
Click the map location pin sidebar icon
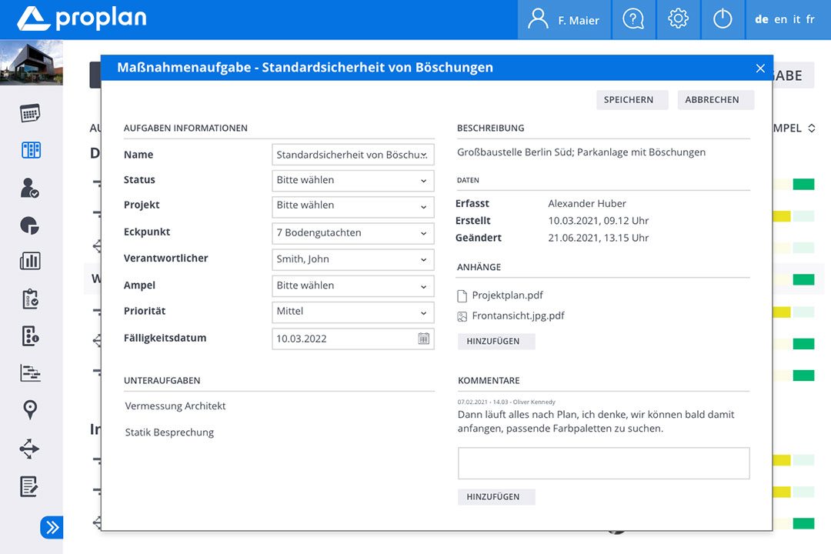pos(30,409)
